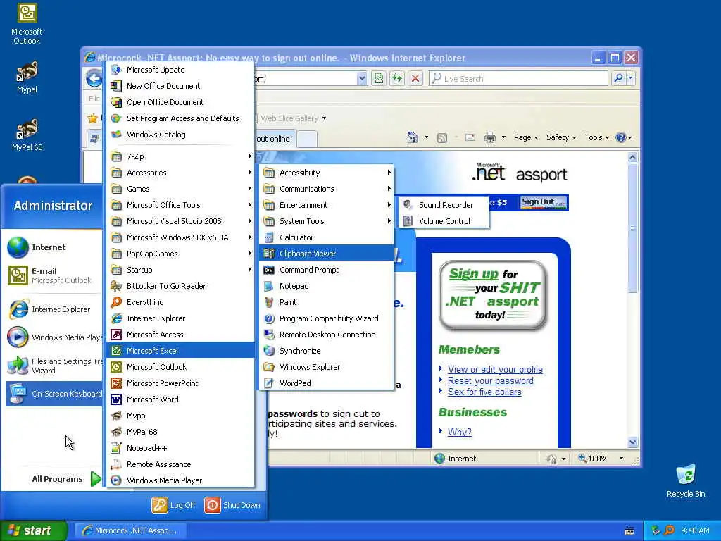Select Clipboard Viewer menu entry
721x541 pixels.
tap(327, 254)
